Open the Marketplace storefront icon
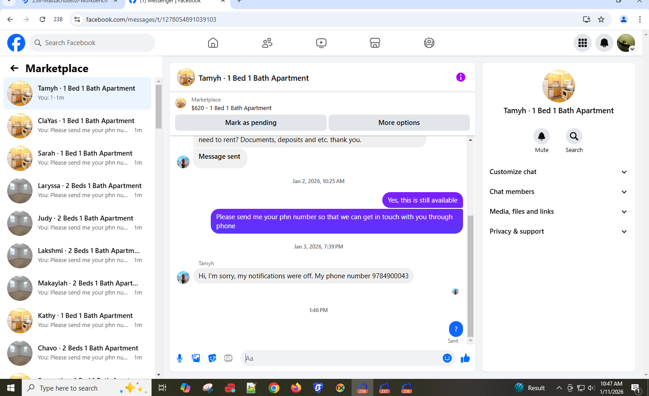Screen dimensions: 649x396 tap(375, 43)
